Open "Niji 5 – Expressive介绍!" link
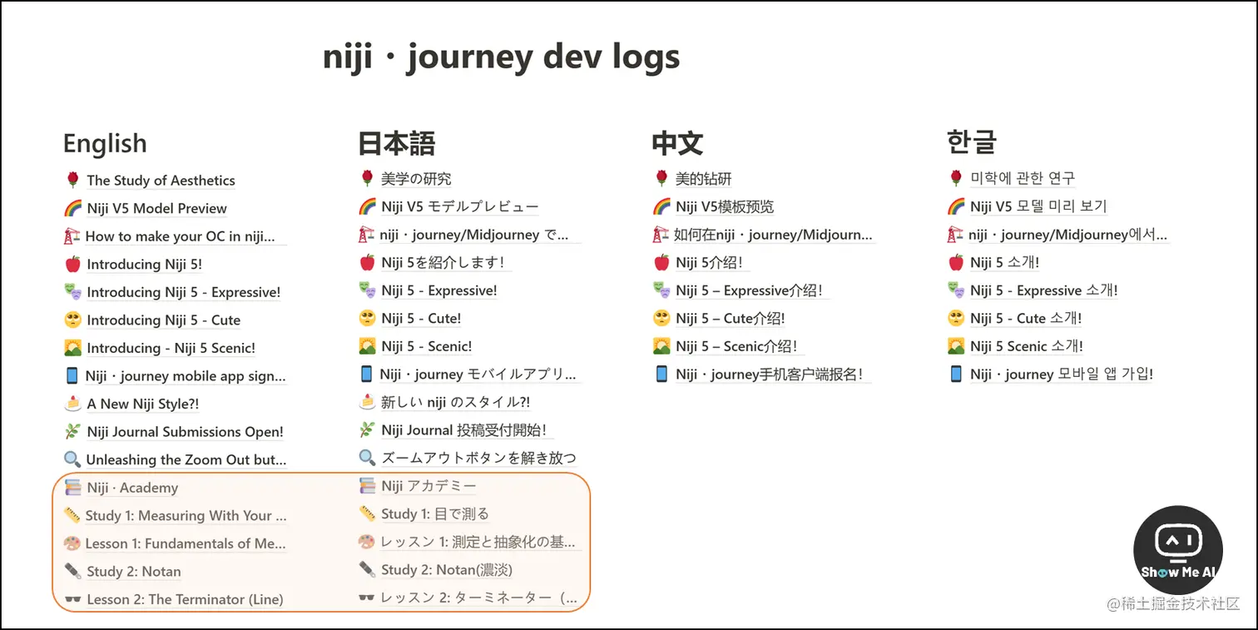1258x630 pixels. pos(749,290)
